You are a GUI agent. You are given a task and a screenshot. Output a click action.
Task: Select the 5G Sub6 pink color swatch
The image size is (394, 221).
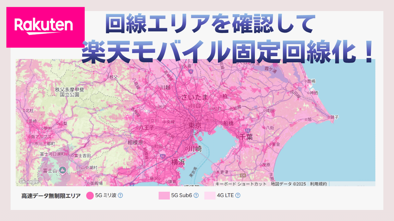[x=164, y=196]
